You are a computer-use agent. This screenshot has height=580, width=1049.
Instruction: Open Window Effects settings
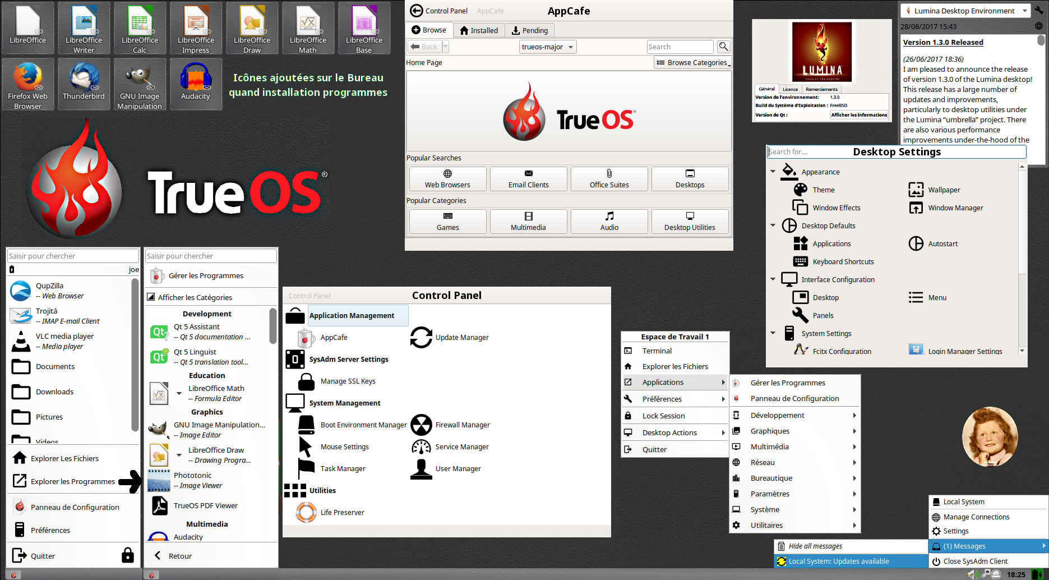(x=826, y=208)
